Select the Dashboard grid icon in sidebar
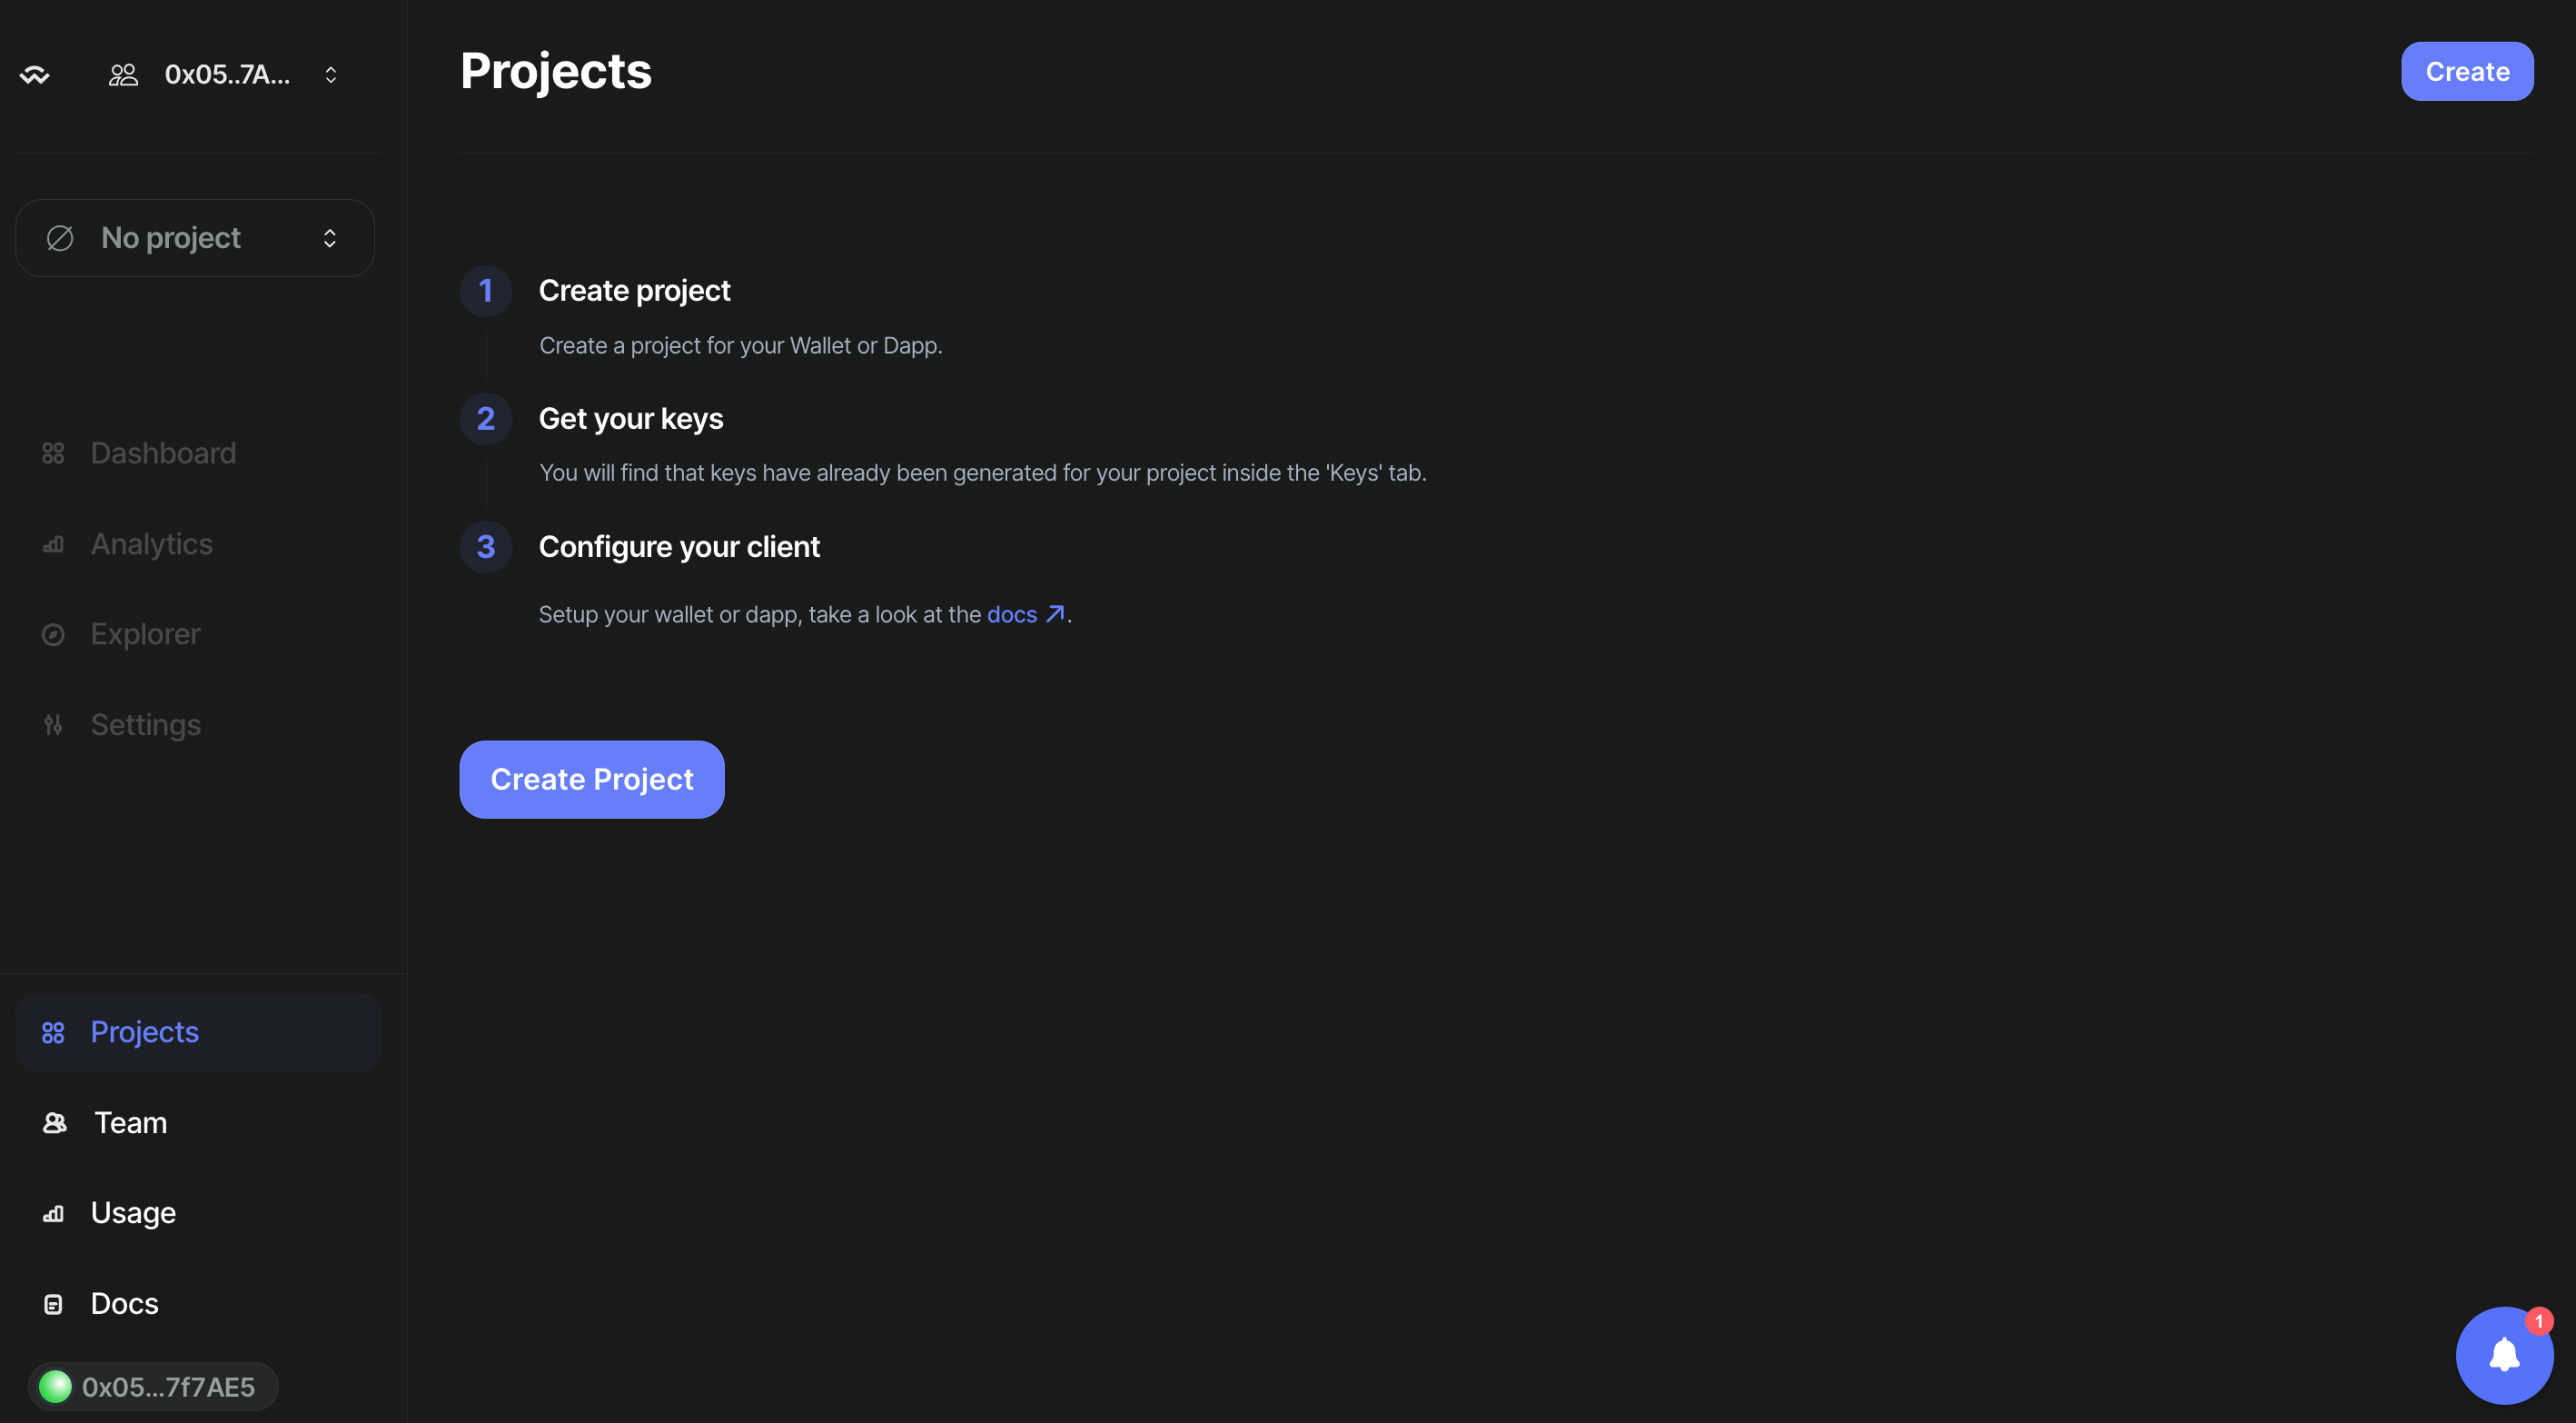 (x=54, y=453)
